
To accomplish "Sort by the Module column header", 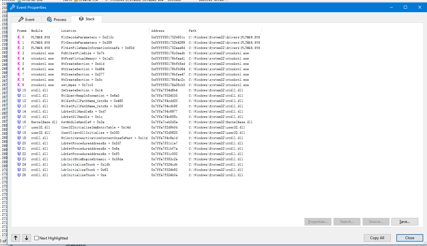I will pos(37,31).
